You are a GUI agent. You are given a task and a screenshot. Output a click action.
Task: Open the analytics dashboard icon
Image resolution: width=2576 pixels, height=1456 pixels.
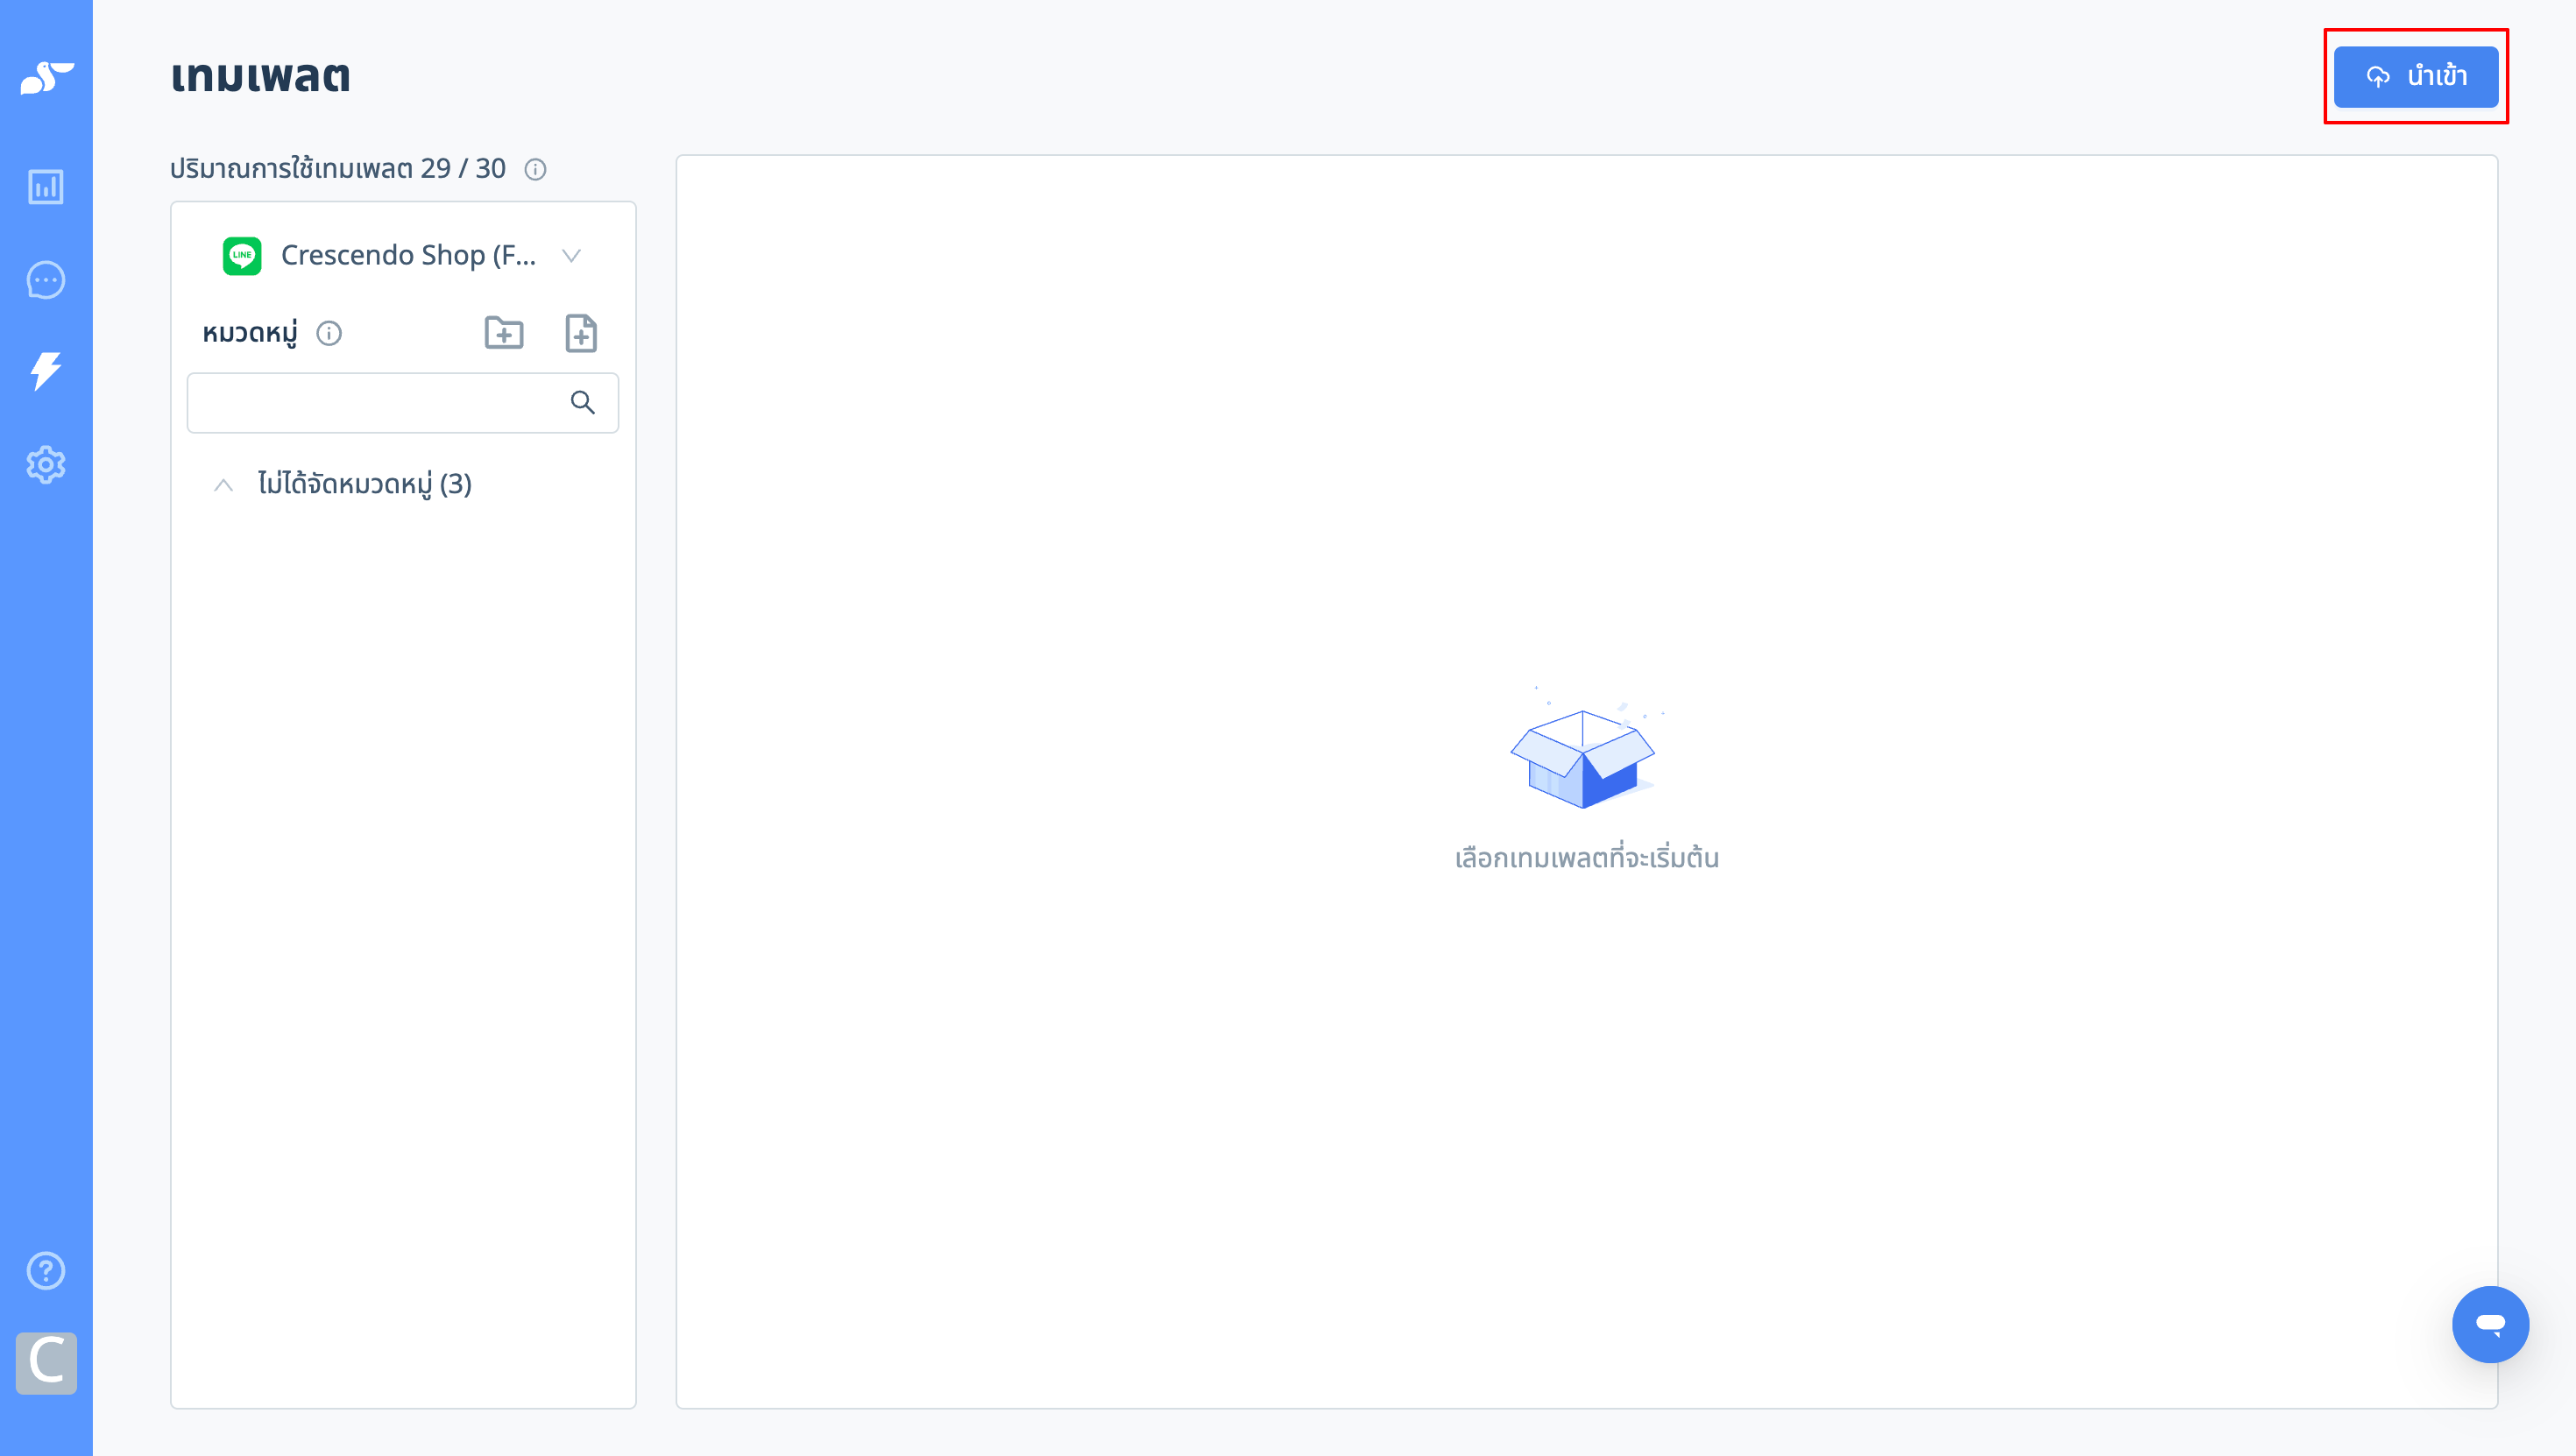click(x=46, y=187)
